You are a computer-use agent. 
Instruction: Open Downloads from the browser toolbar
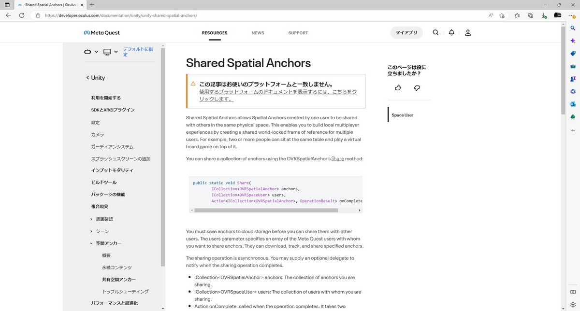pyautogui.click(x=544, y=15)
